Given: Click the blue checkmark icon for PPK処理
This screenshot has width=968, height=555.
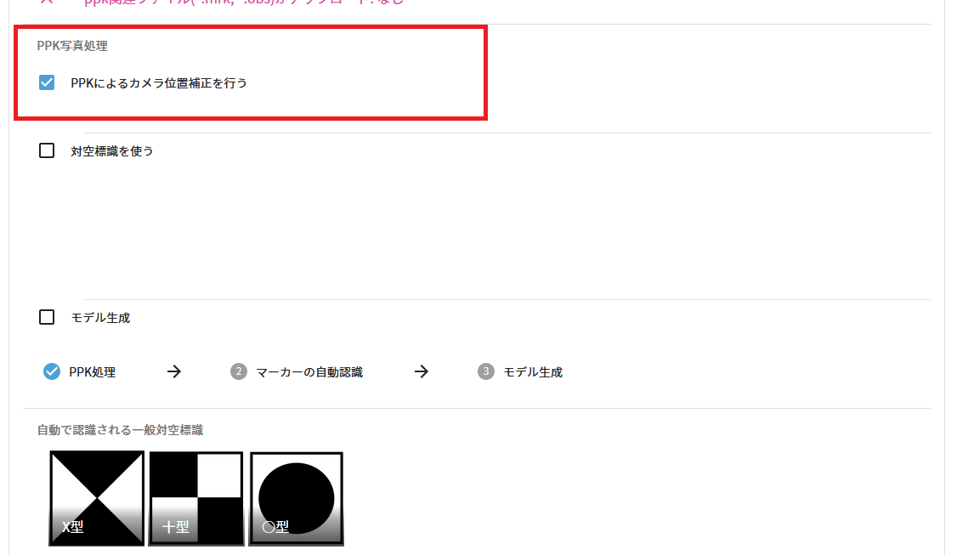Looking at the screenshot, I should click(x=52, y=371).
